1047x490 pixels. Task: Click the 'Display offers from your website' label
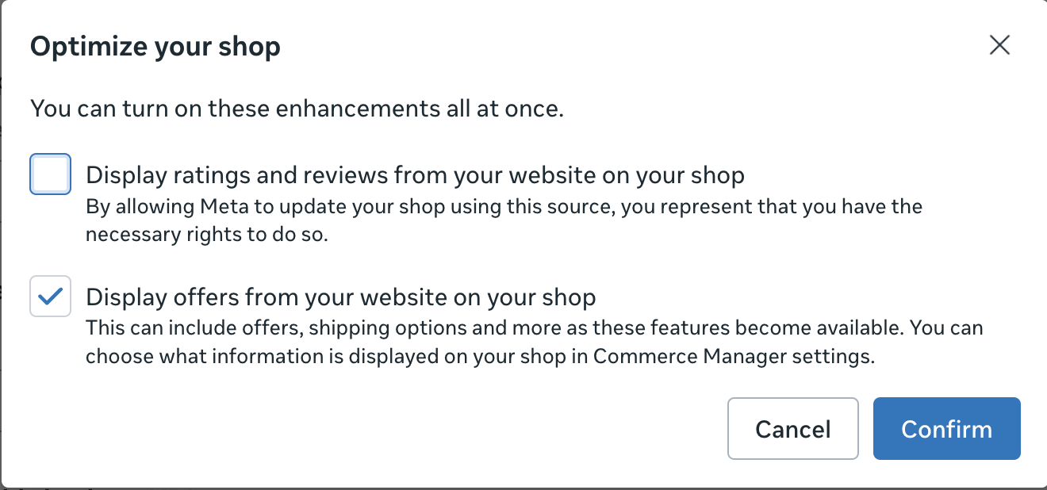click(340, 297)
